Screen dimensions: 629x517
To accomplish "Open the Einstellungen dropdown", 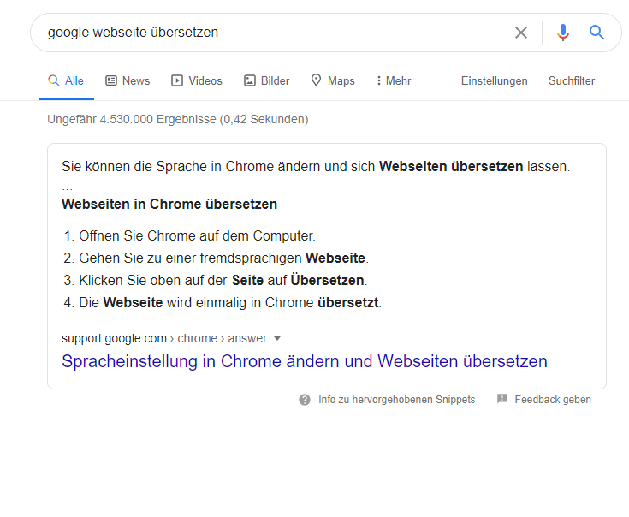I will 494,80.
